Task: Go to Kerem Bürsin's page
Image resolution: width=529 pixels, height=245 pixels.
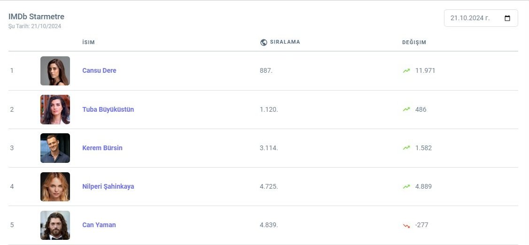Action: pos(102,148)
